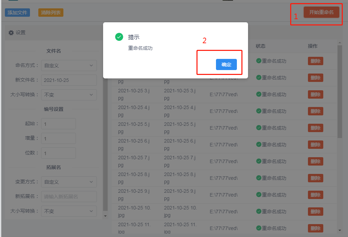Screen dimensions: 348x237
Task: Delete the 2021-10-25 9.jpg row
Action: point(315,195)
